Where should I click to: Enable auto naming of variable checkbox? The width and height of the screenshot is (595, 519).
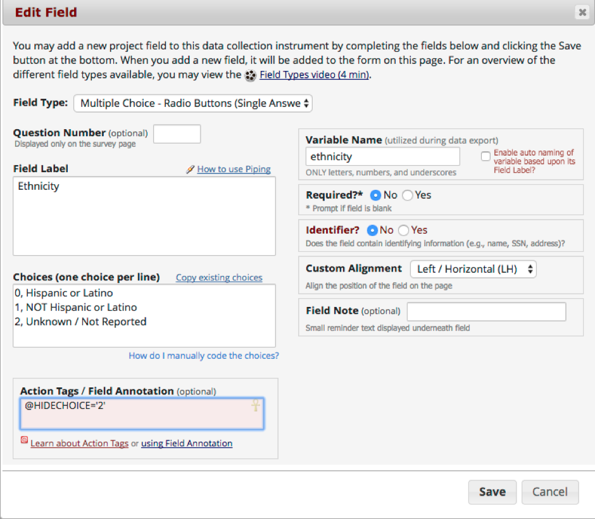click(x=485, y=156)
